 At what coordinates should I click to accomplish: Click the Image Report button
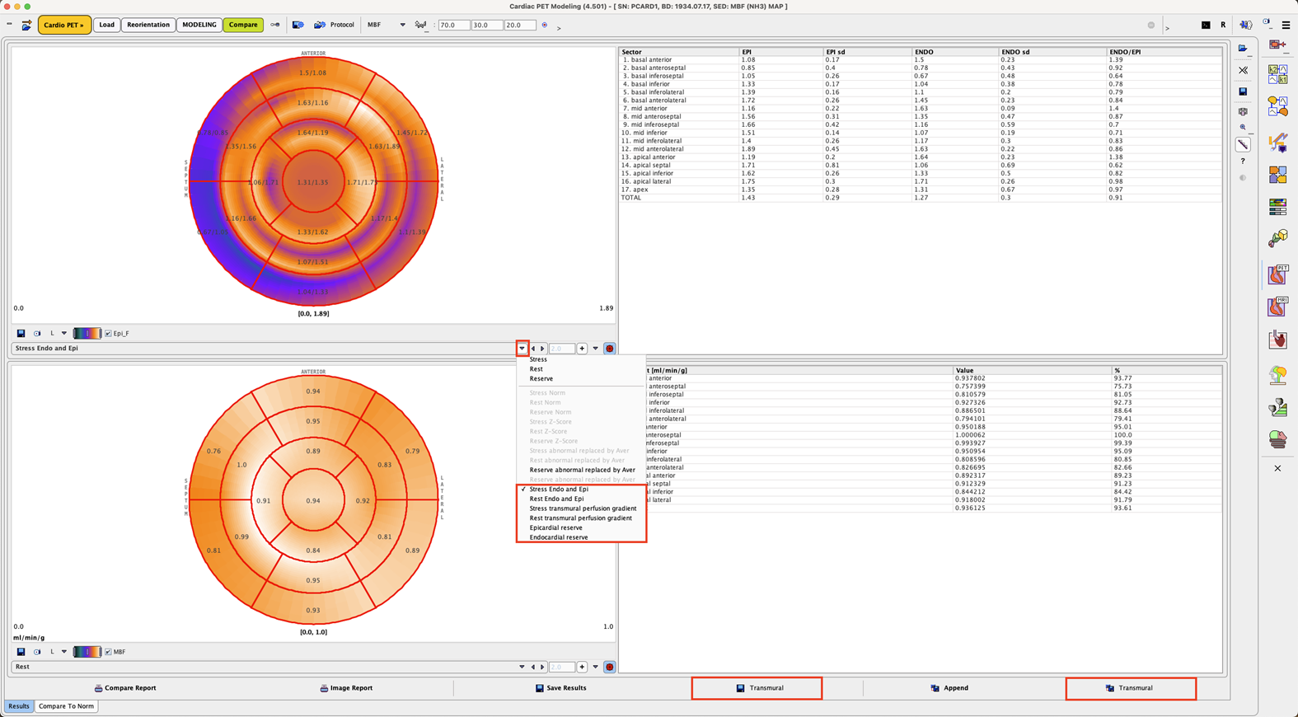pyautogui.click(x=346, y=688)
